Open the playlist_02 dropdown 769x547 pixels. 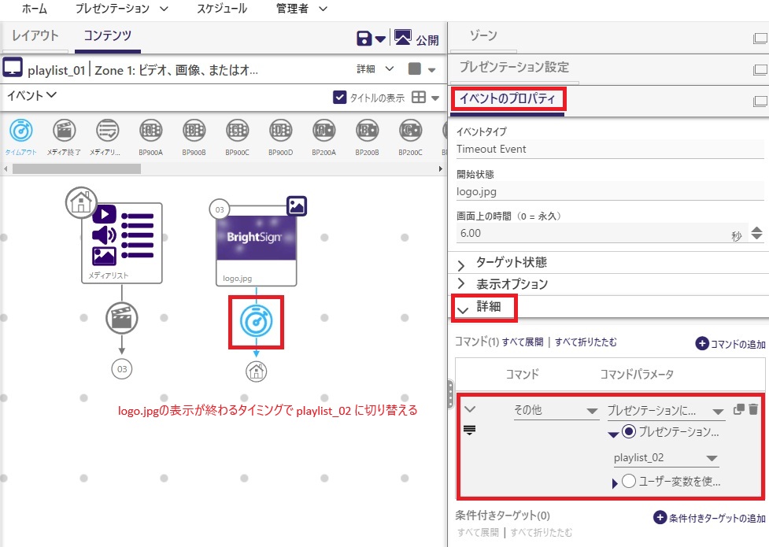(x=665, y=458)
